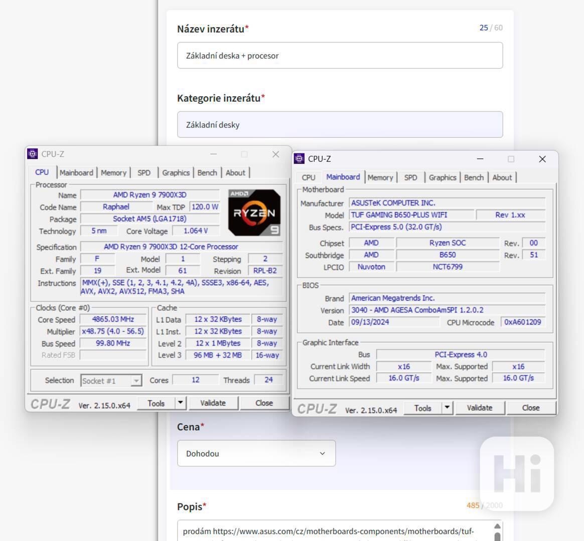584x541 pixels.
Task: Open SPD tab in right CPU-Z window
Action: tap(411, 177)
